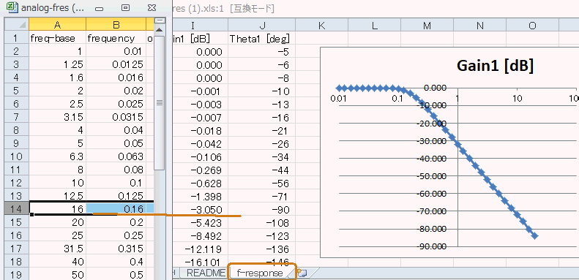This screenshot has height=280, width=579.
Task: Click the chart title Gain1 [dB]
Action: (495, 66)
